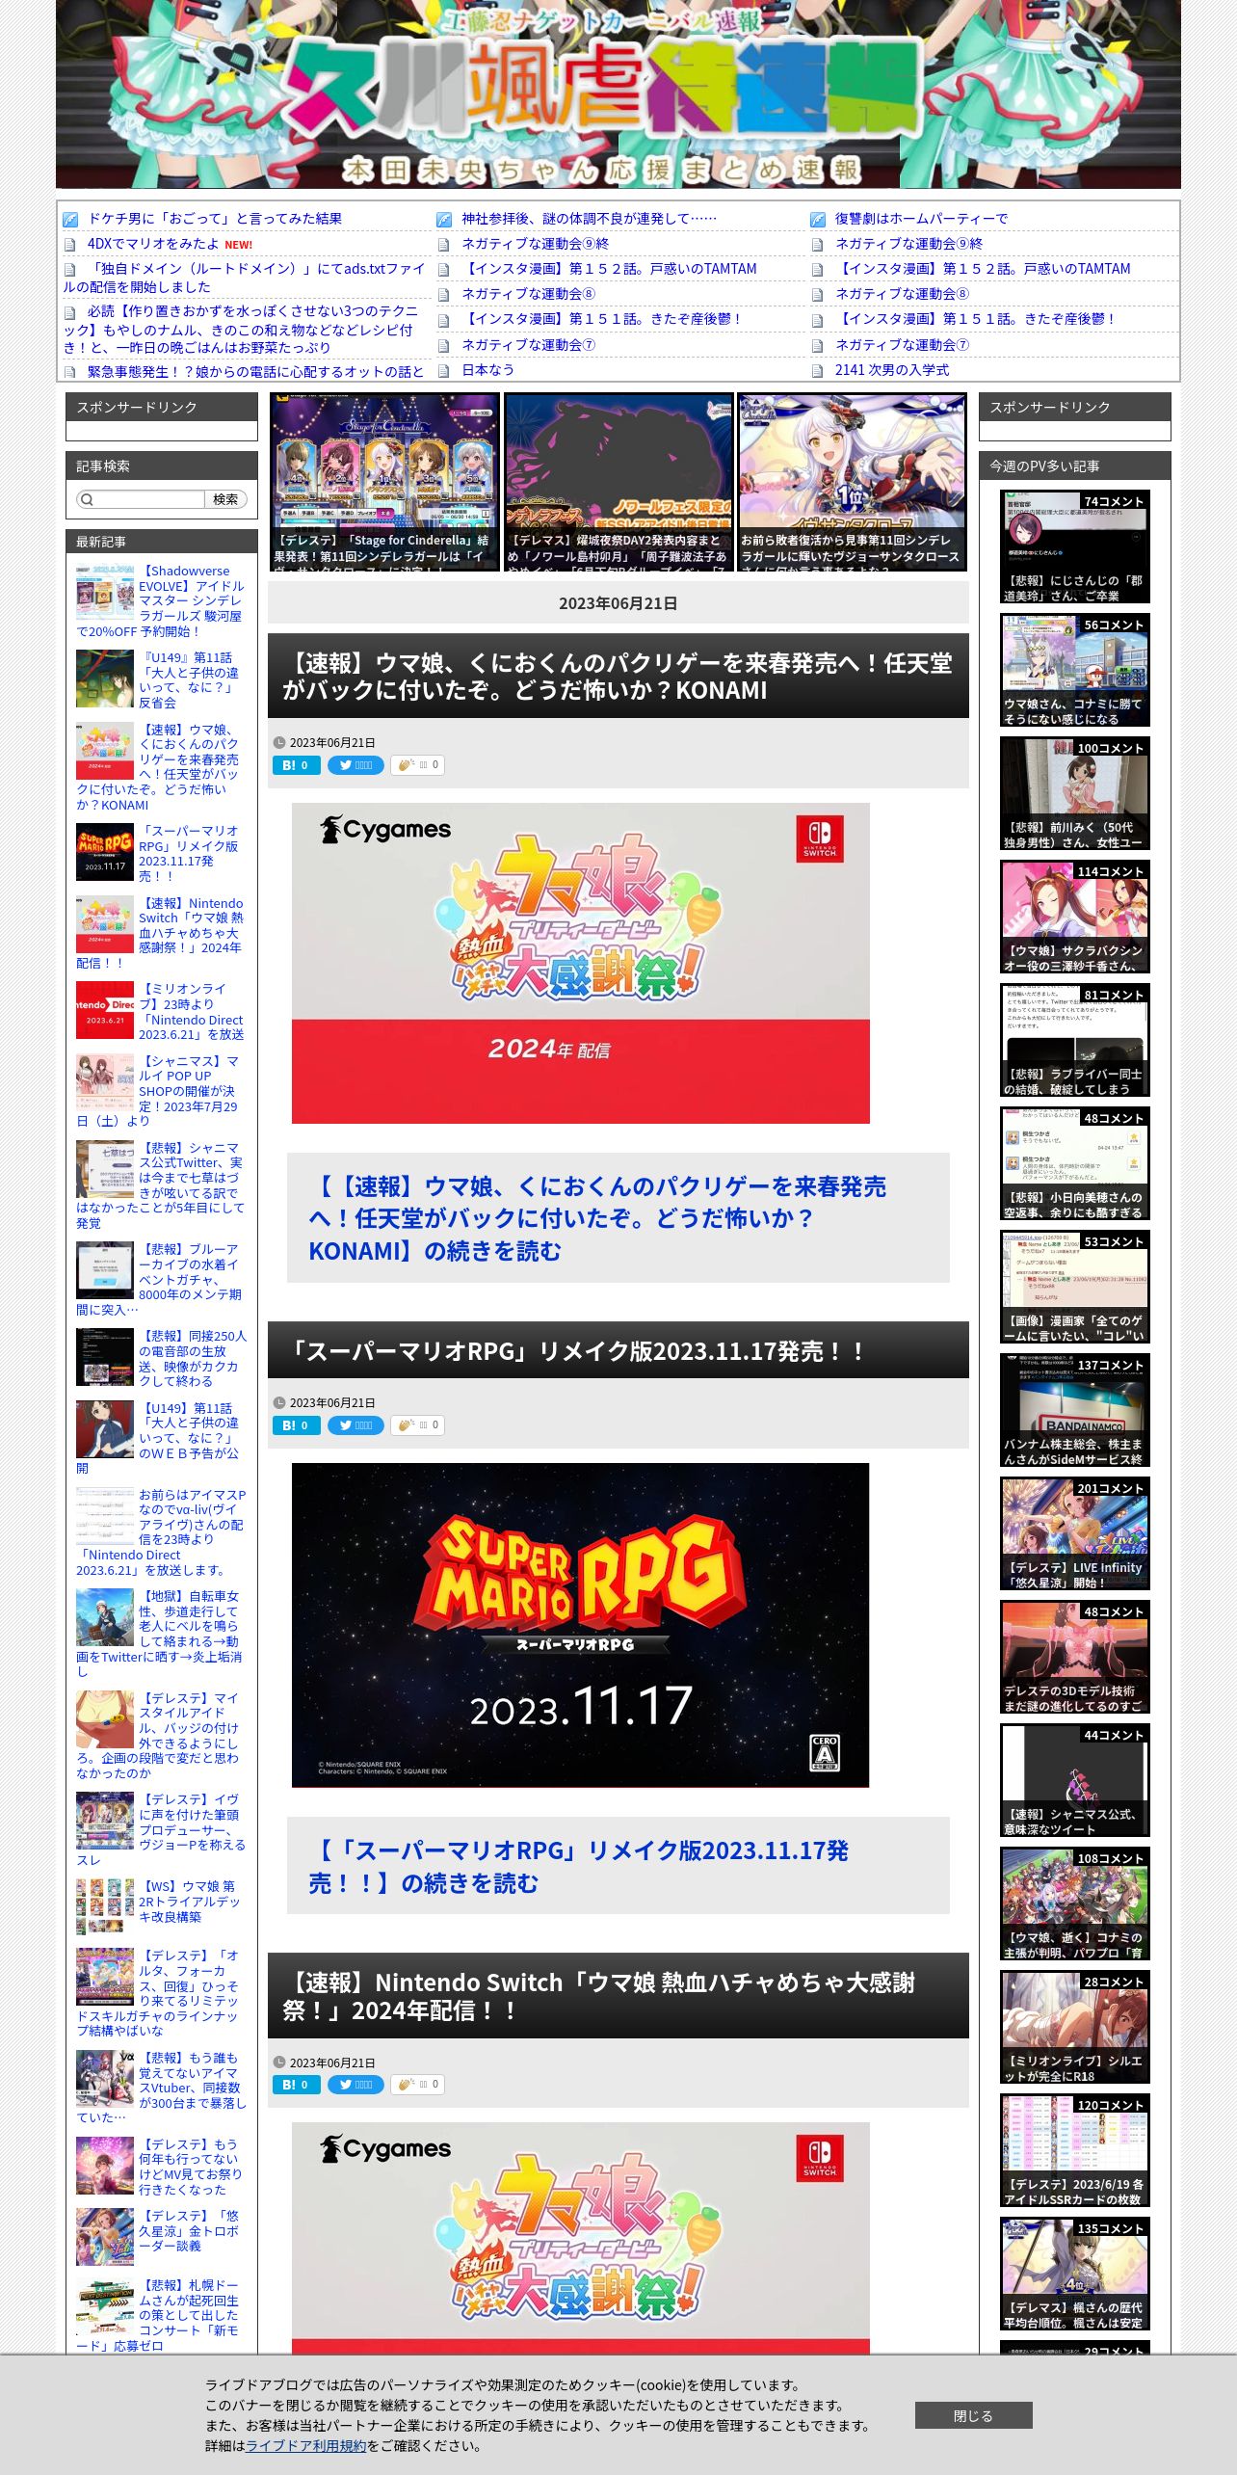This screenshot has height=2475, width=1237.
Task: Tweet the くにおくんのパクリゲー article
Action: point(355,765)
